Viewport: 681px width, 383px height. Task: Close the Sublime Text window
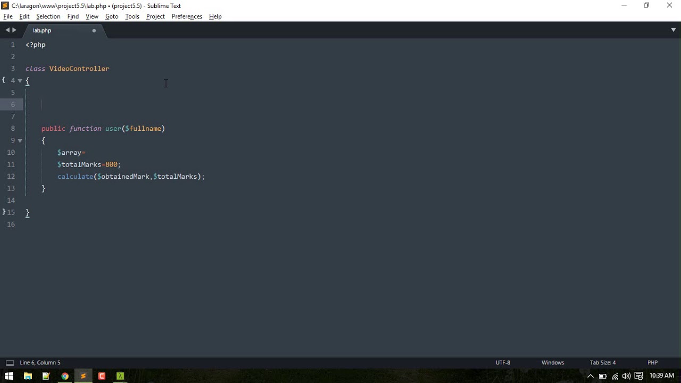tap(670, 5)
